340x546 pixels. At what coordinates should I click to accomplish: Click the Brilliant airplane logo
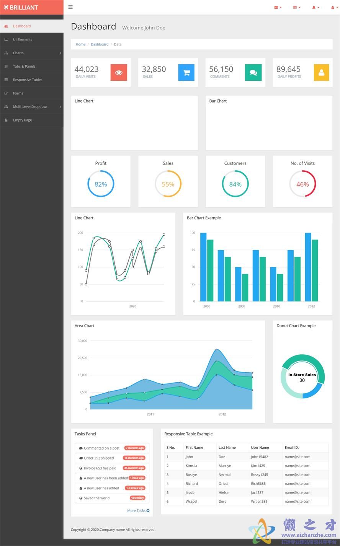pyautogui.click(x=21, y=7)
